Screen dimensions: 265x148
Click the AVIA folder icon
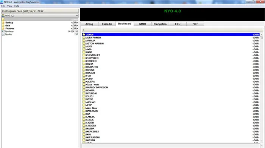pos(84,49)
